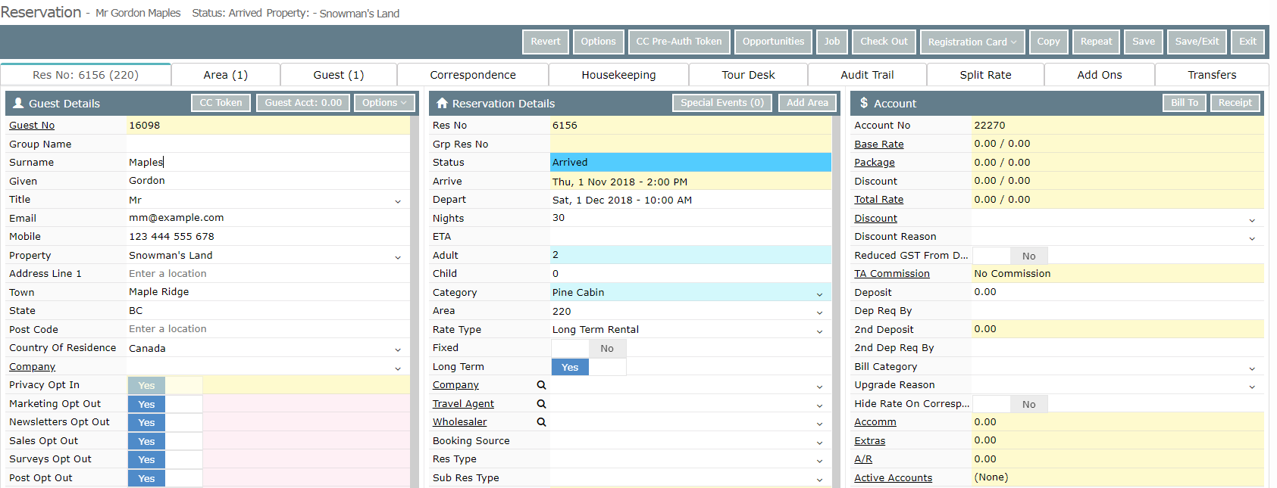Toggle the Long Term switch
Screen dimensions: 1277x488
click(589, 367)
